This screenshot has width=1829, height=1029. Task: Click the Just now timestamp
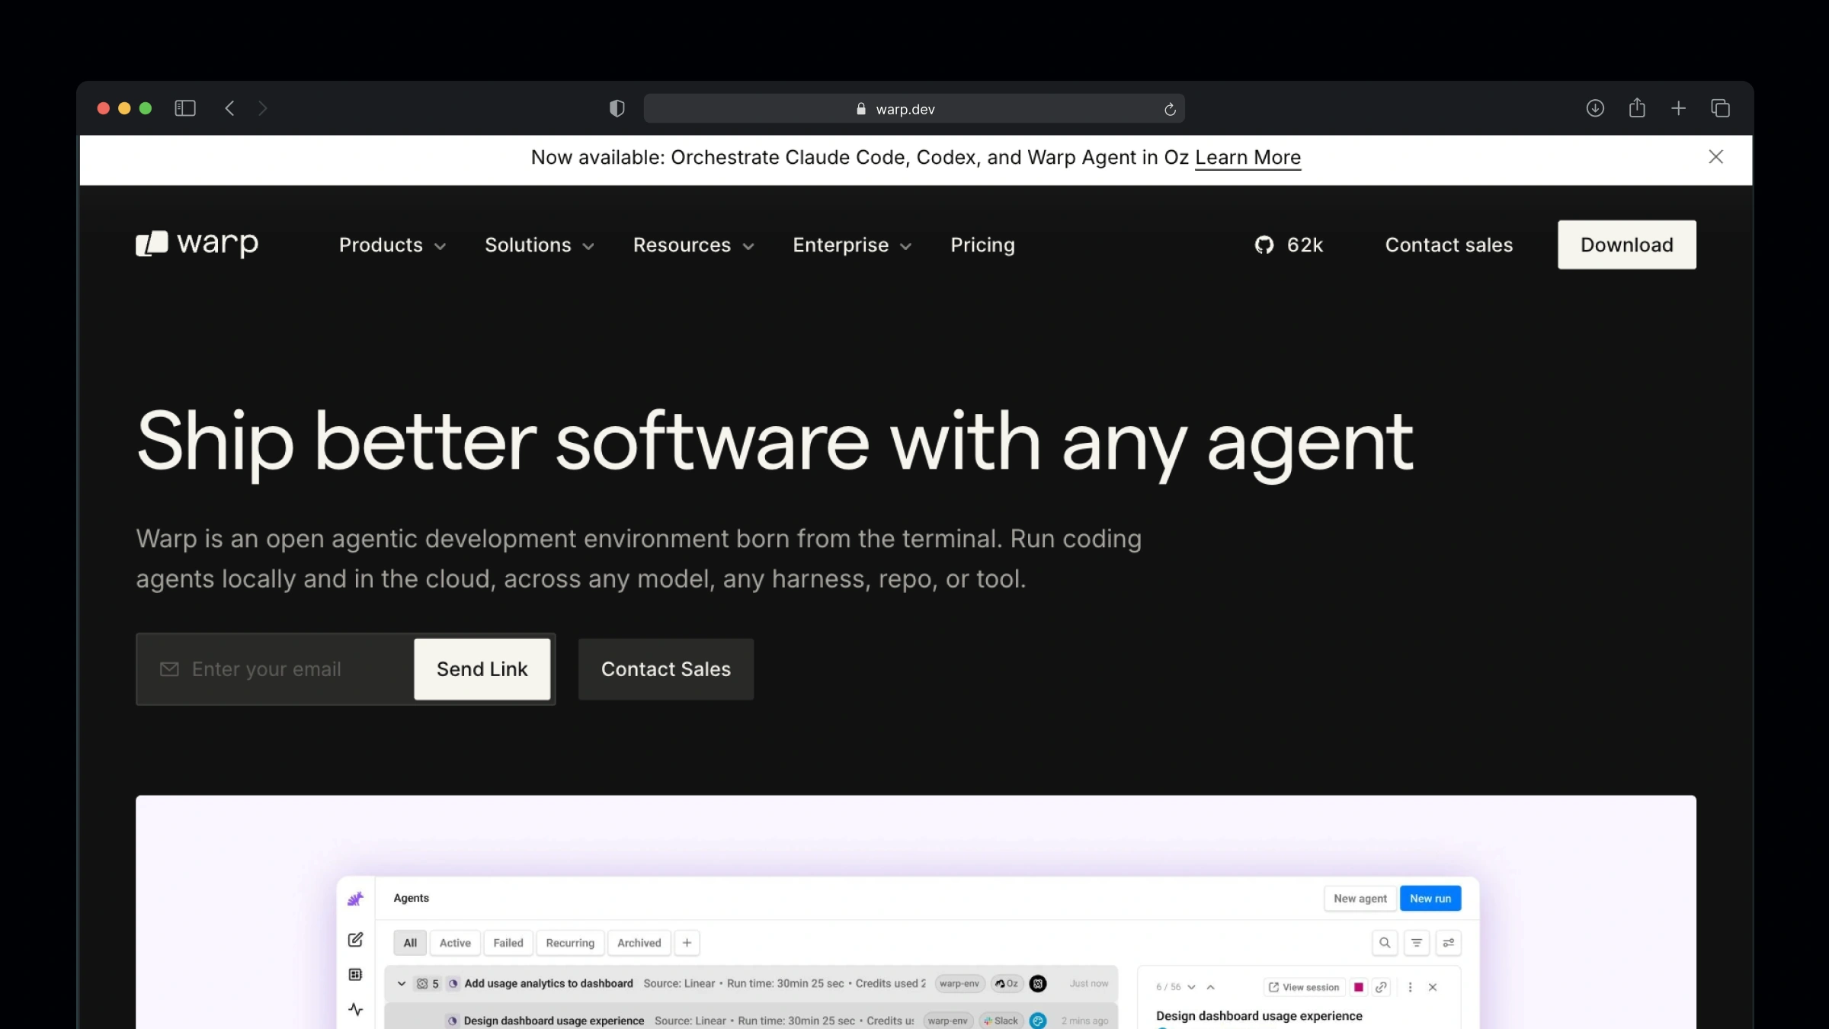(1089, 983)
